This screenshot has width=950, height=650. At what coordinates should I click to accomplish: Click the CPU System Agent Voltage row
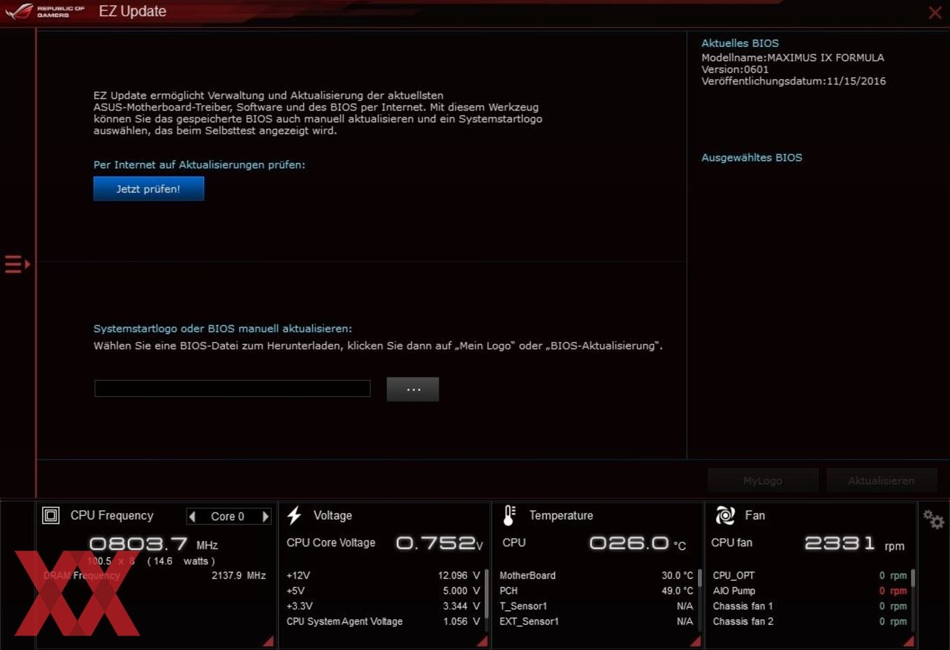[x=383, y=621]
